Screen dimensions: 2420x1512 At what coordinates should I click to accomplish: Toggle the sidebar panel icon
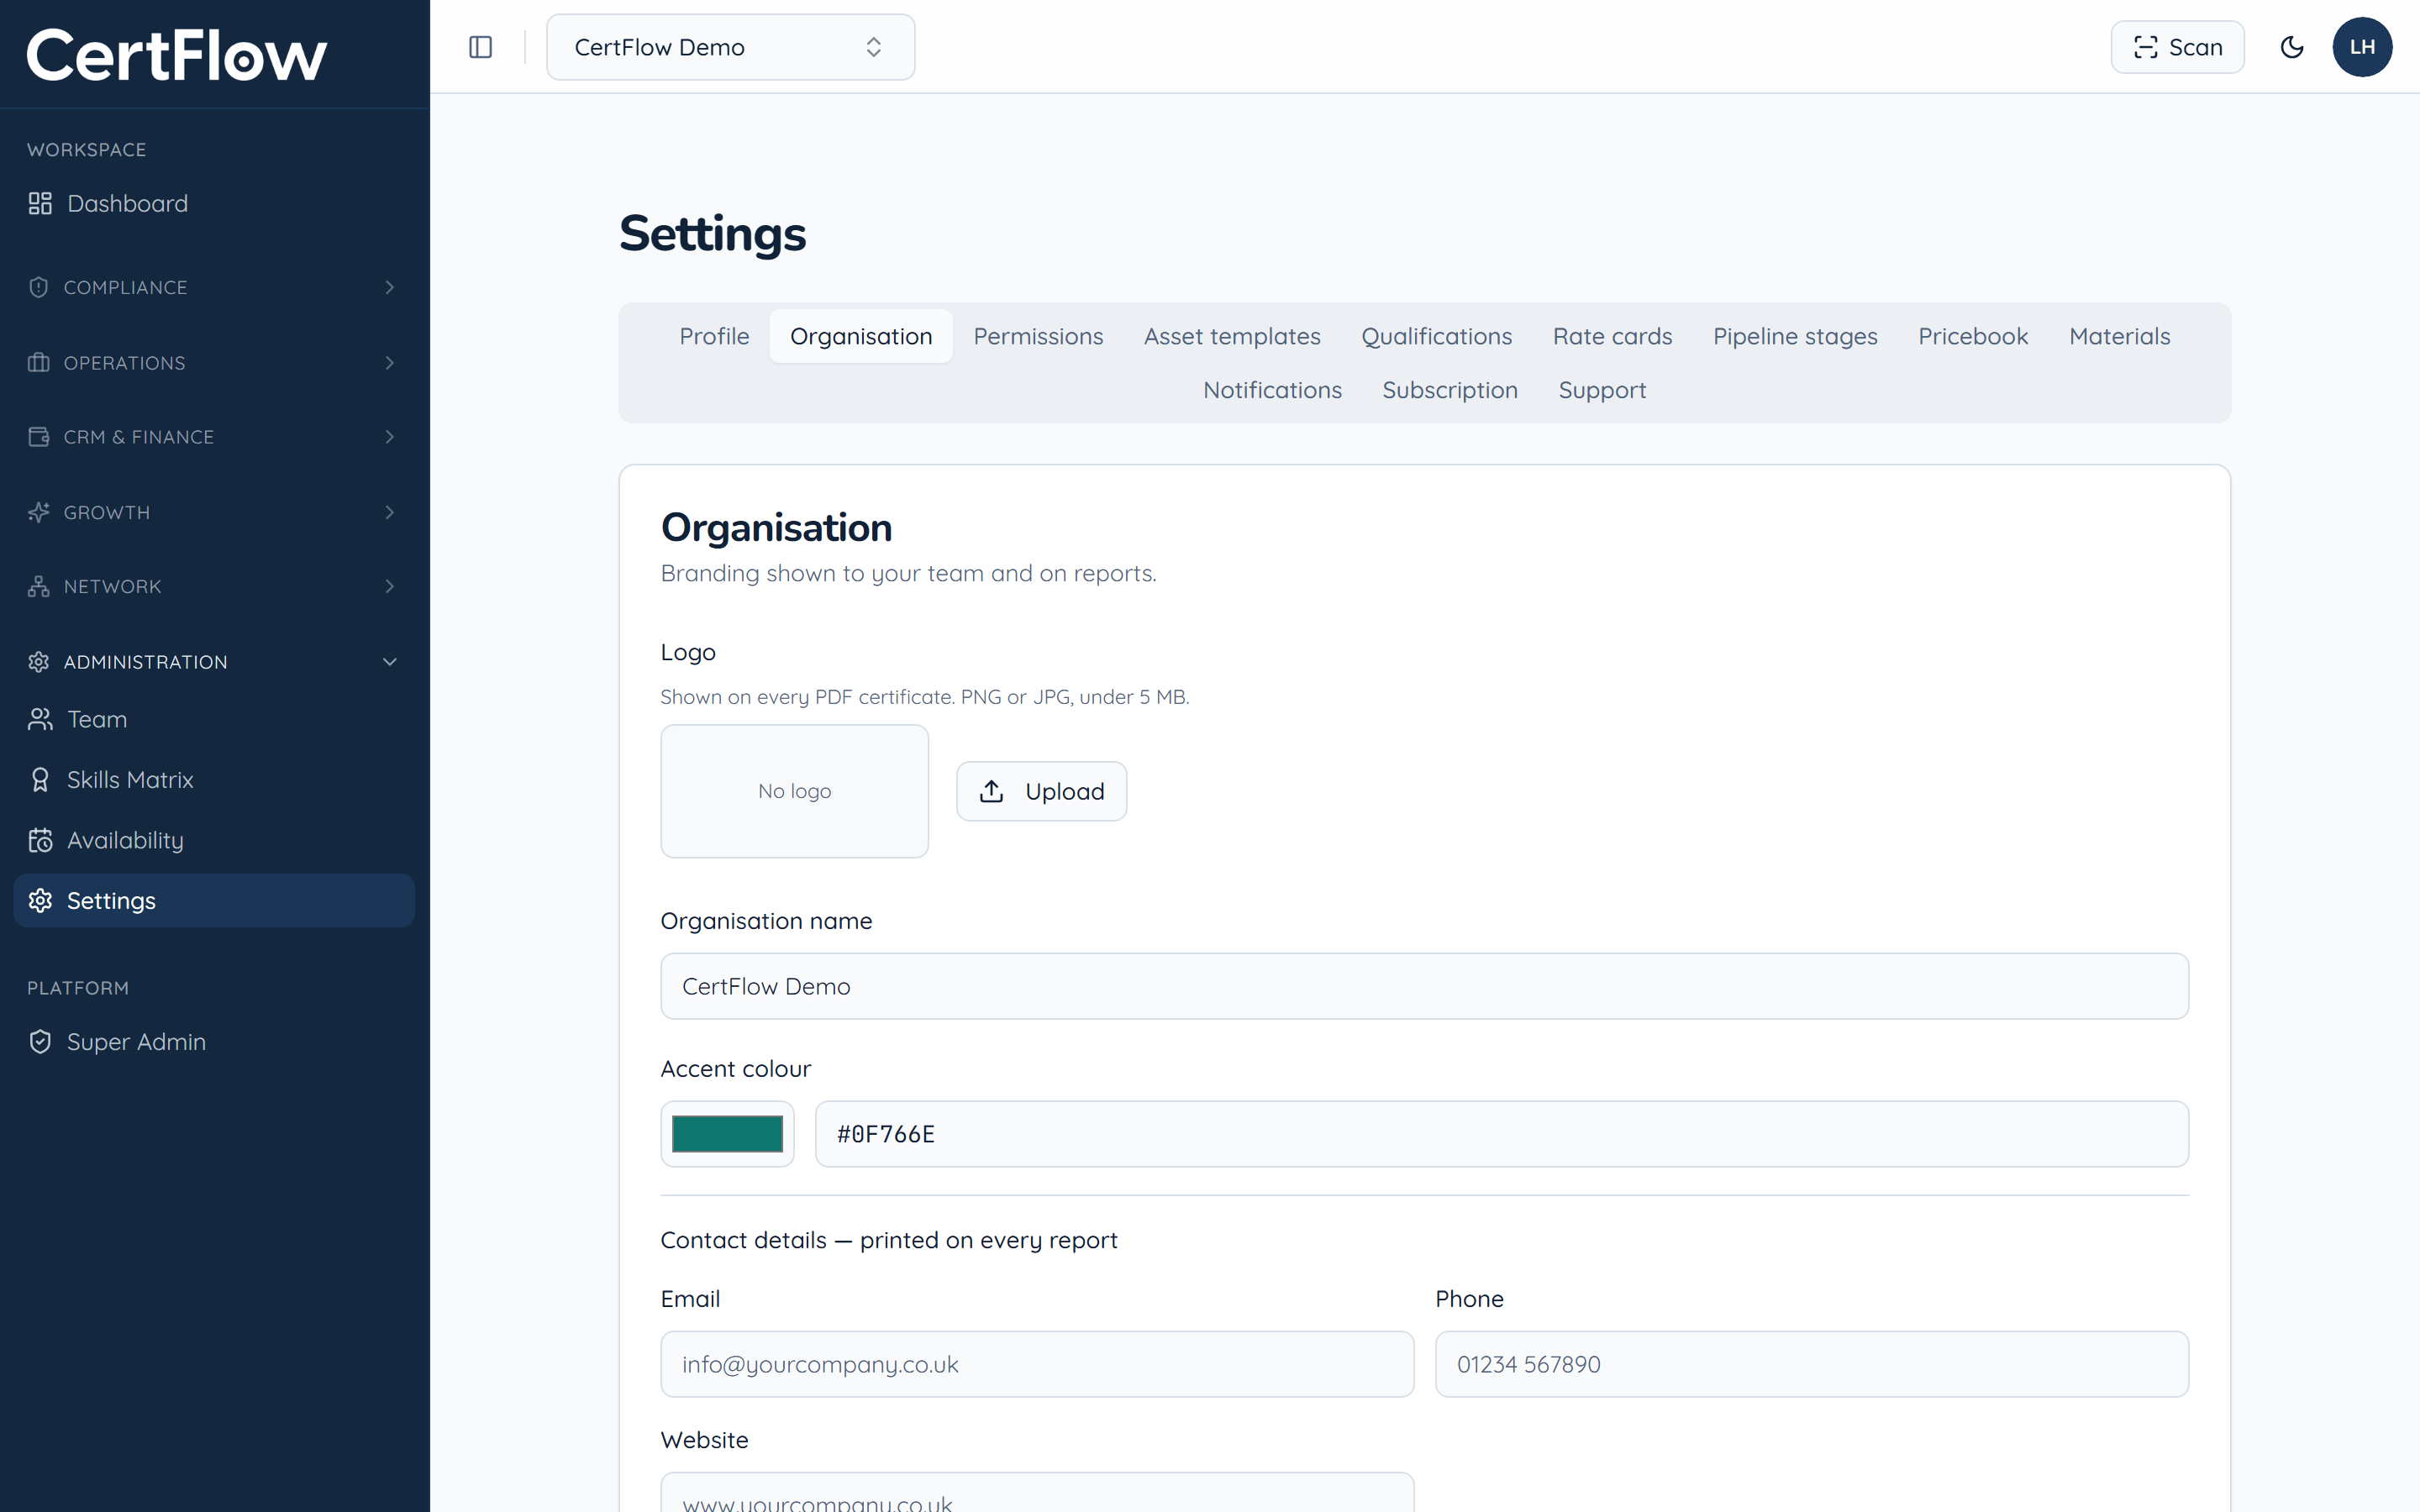(x=480, y=47)
